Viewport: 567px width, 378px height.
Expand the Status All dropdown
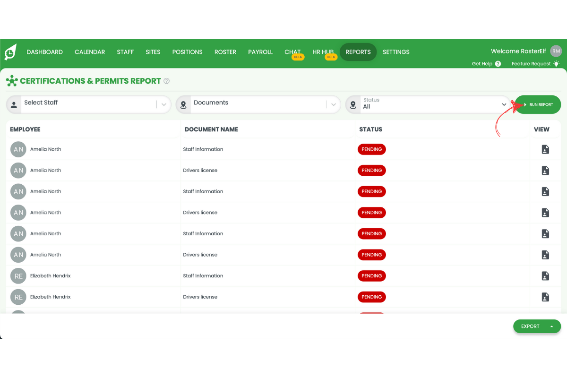pos(504,104)
